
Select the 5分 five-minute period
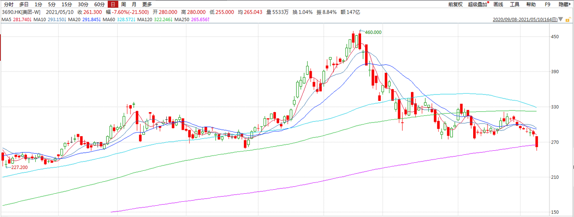[52, 4]
